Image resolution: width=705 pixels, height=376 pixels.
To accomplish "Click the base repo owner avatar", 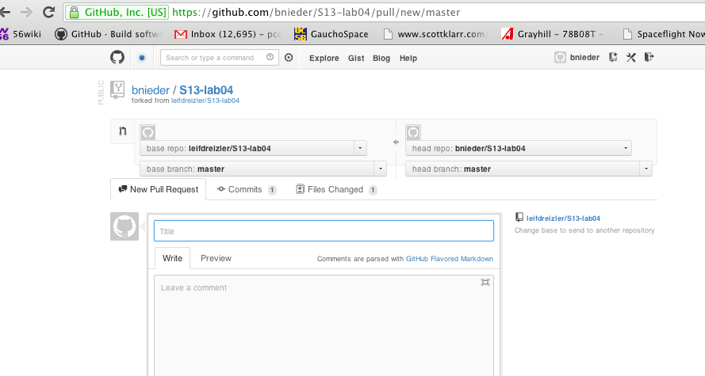I will [x=148, y=132].
